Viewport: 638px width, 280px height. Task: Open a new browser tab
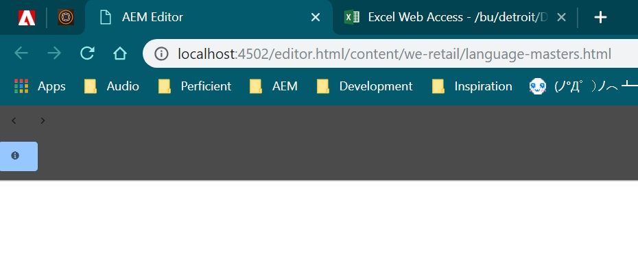tap(600, 17)
